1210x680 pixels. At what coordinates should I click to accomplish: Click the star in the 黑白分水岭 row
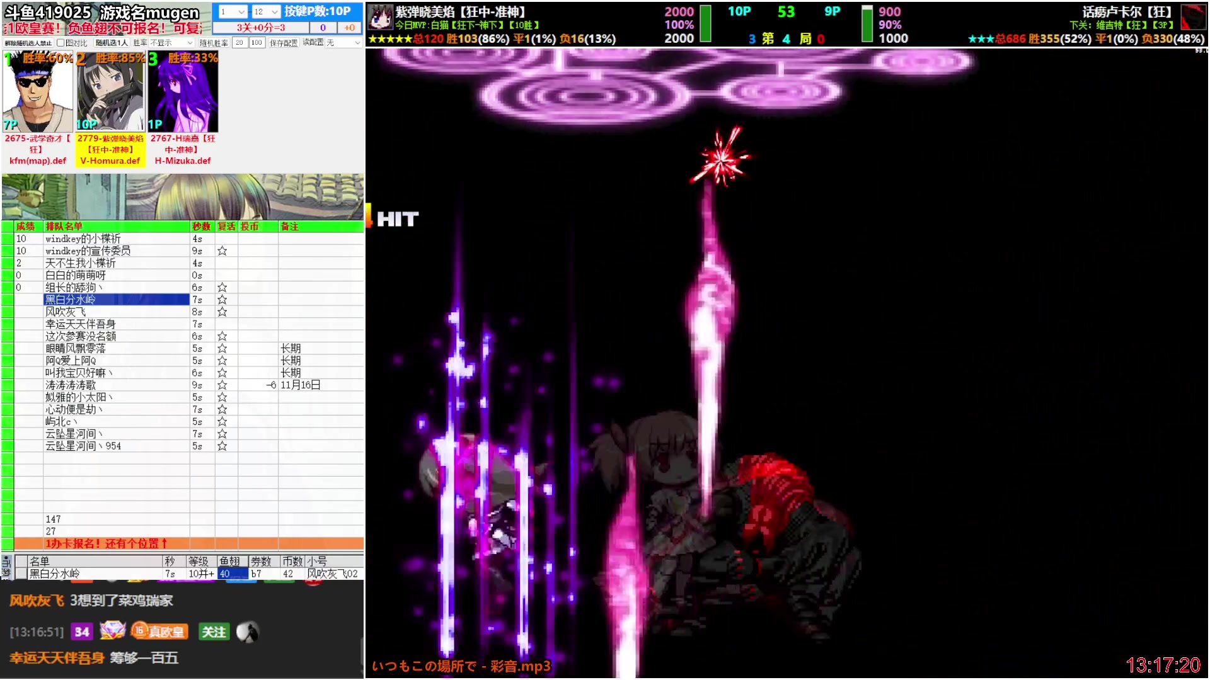pyautogui.click(x=222, y=300)
